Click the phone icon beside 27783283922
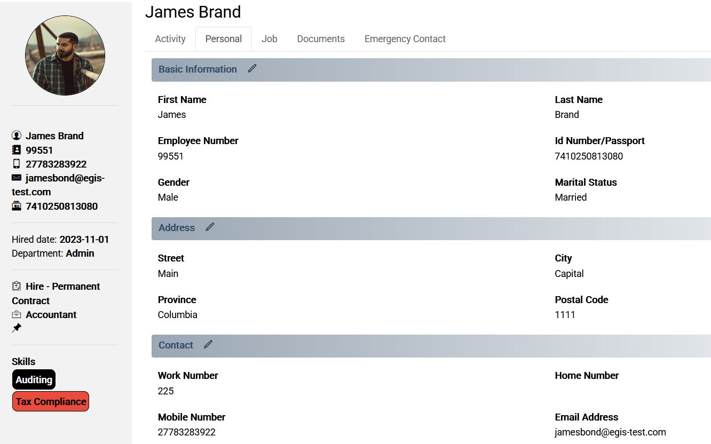This screenshot has width=711, height=444. click(x=17, y=164)
